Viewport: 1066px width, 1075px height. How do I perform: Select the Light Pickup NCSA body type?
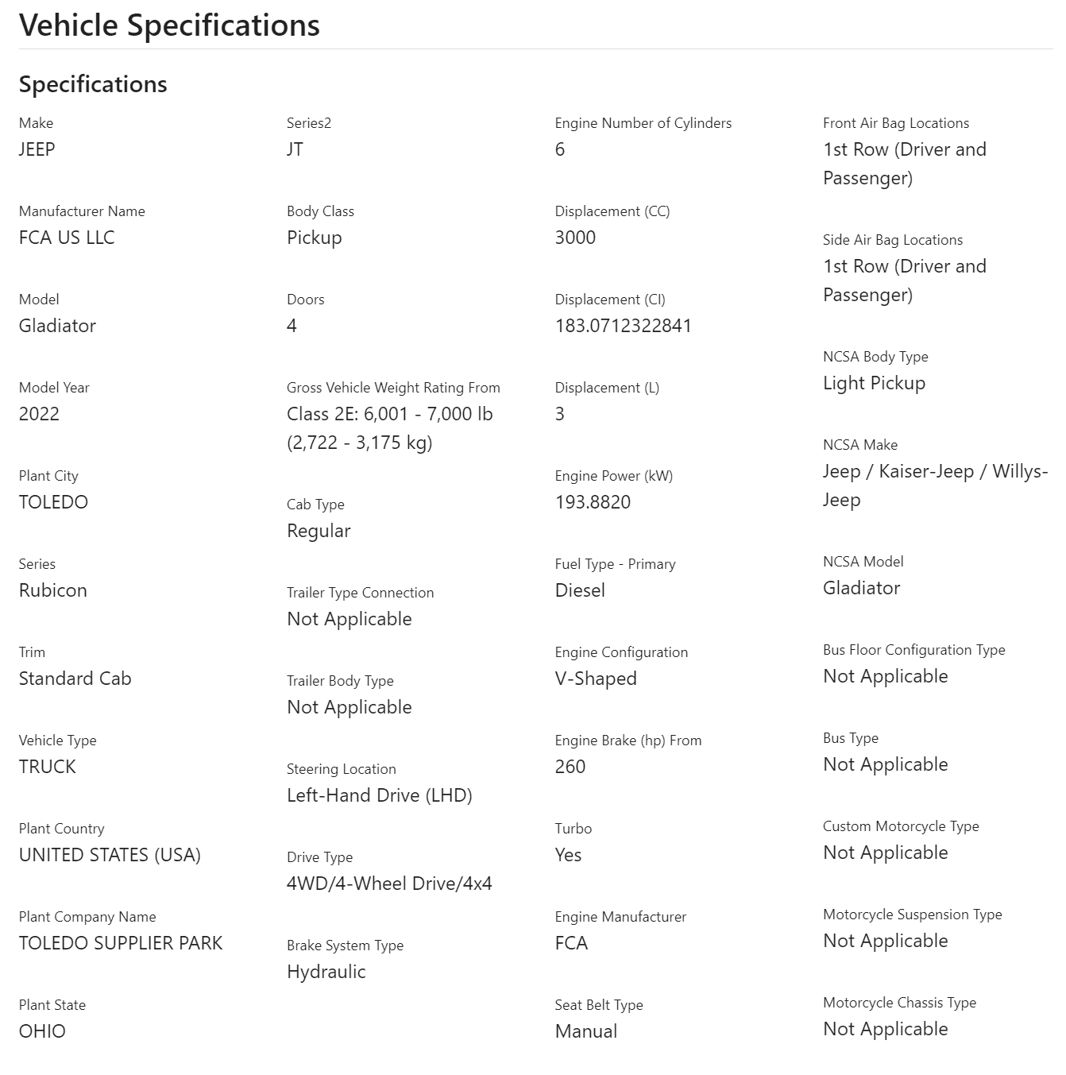(x=875, y=383)
